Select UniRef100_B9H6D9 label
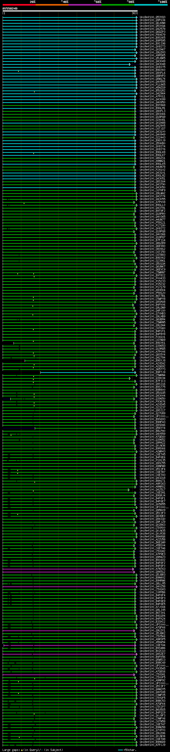 coord(152,742)
